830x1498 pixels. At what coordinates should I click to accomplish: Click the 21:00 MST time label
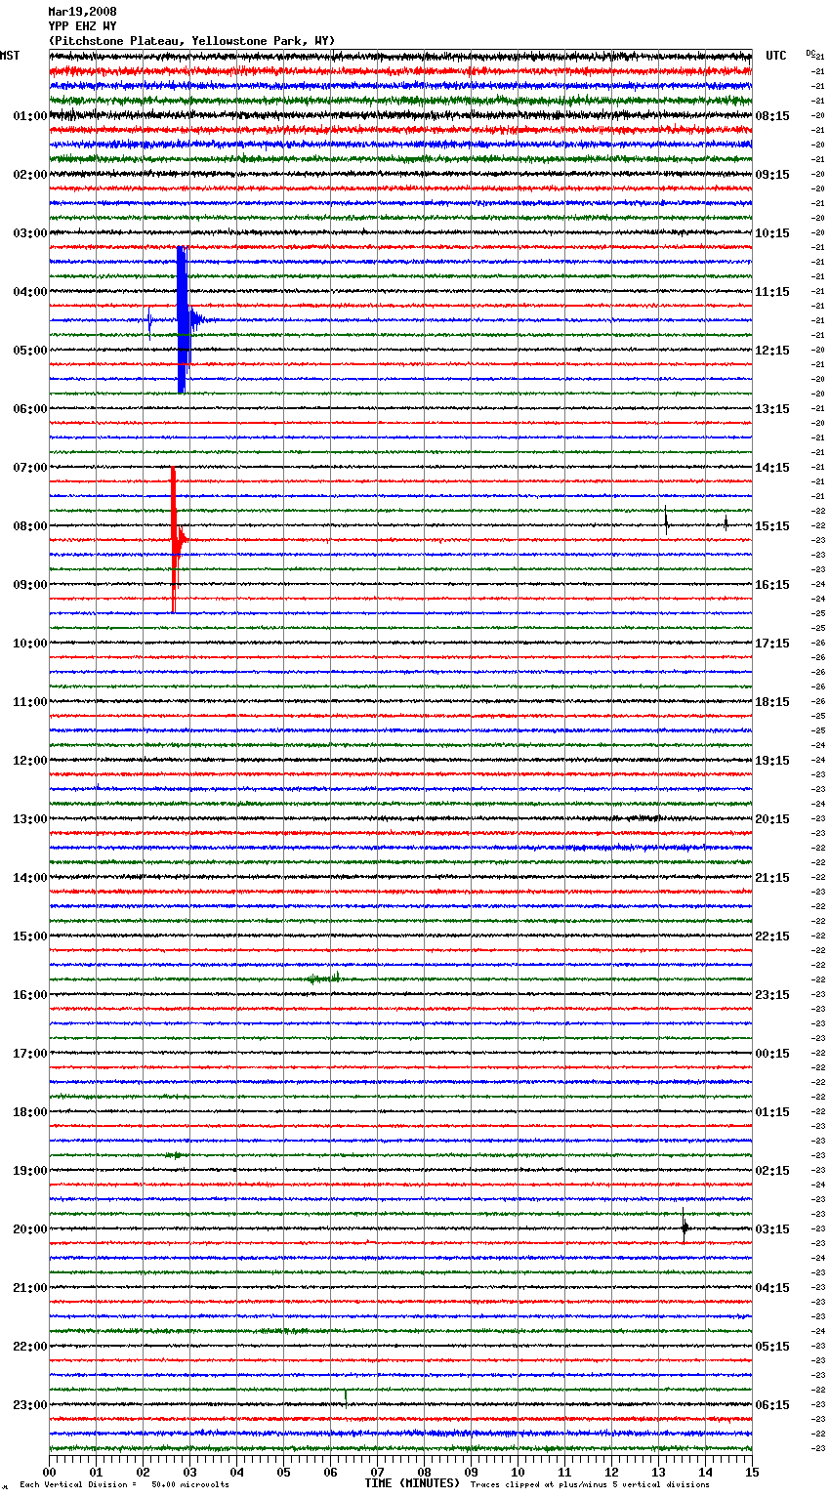(30, 1288)
